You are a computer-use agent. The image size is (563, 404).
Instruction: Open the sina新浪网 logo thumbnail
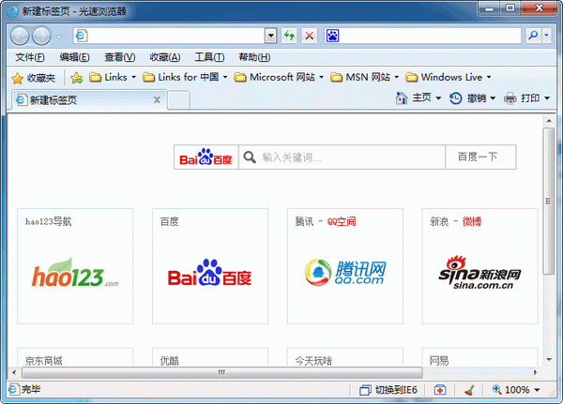click(x=479, y=273)
